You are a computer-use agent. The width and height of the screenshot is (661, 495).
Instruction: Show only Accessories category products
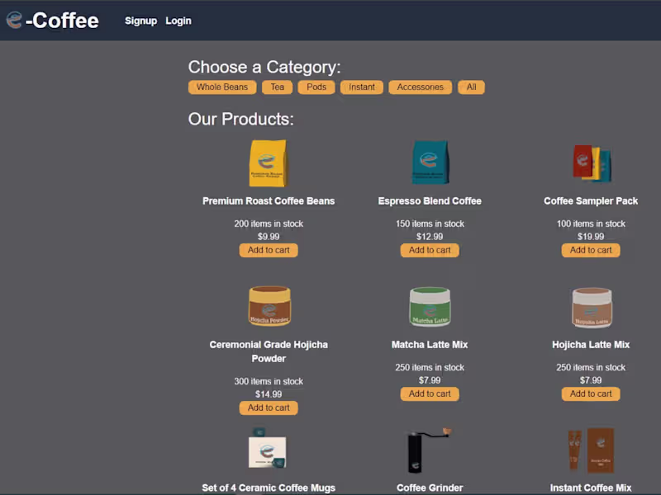coord(421,87)
